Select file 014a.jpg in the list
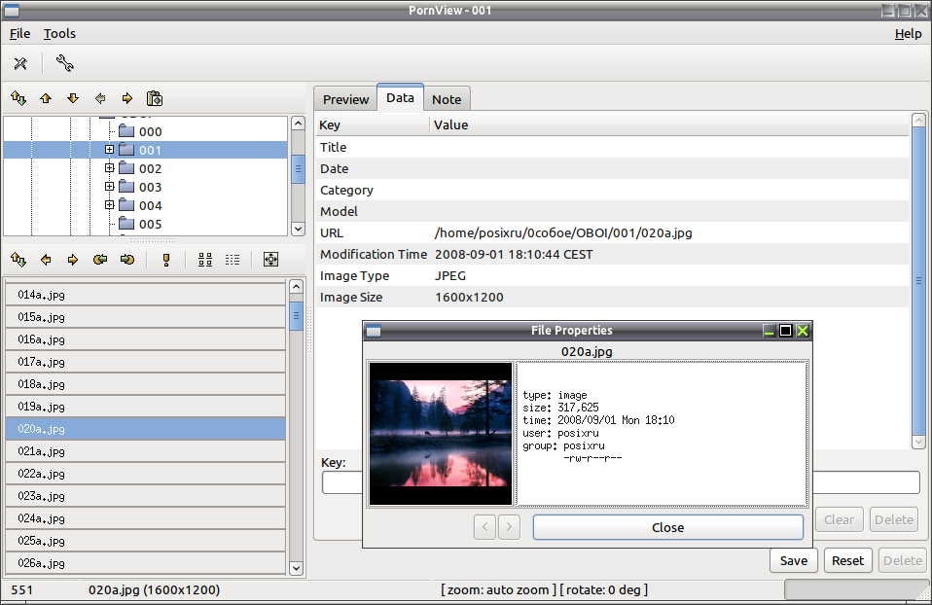Screen dimensions: 932x605 (146, 295)
